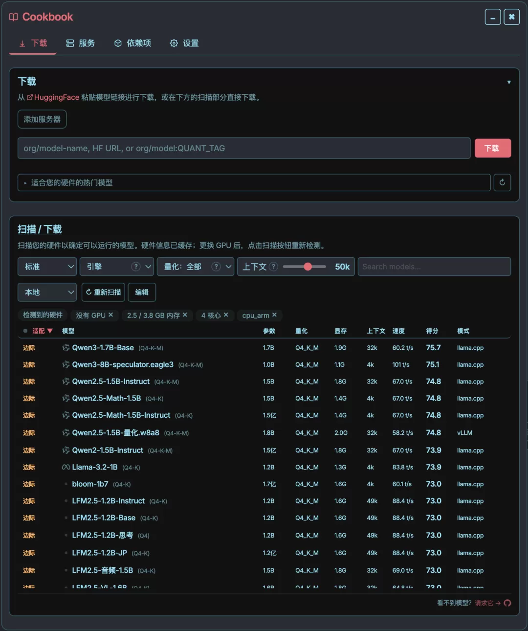Image resolution: width=528 pixels, height=631 pixels.
Task: Sort by the 模式 column header
Action: point(463,331)
